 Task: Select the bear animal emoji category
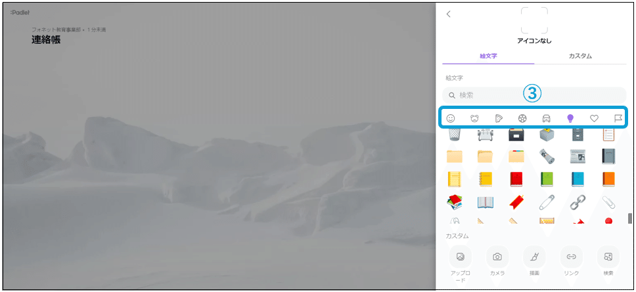click(474, 118)
